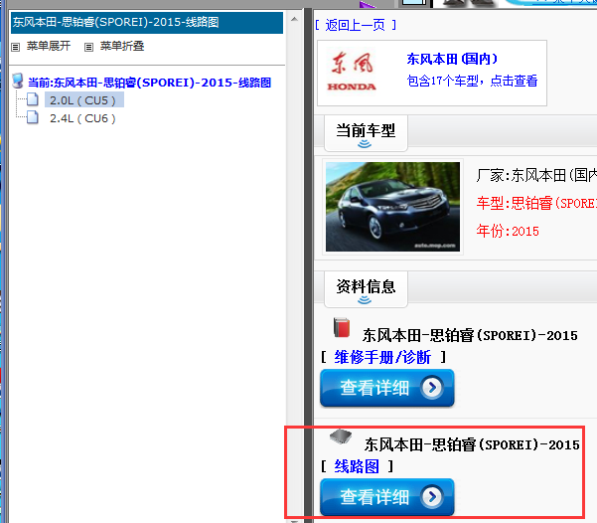
Task: Click the left panel title bar 东风本田-思铂睿(SPOREI)-2015-线路图
Action: click(x=147, y=23)
